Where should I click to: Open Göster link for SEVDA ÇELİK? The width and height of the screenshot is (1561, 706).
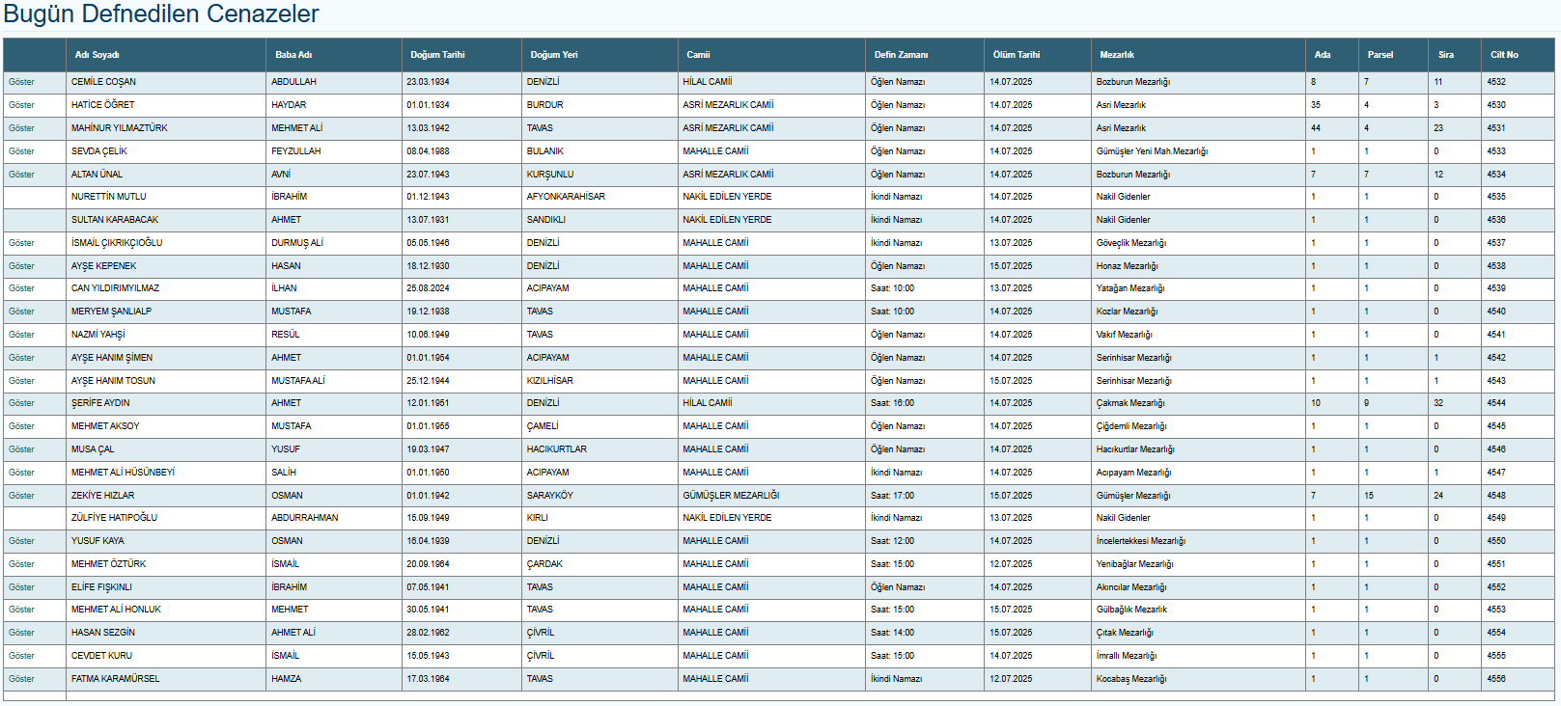21,151
